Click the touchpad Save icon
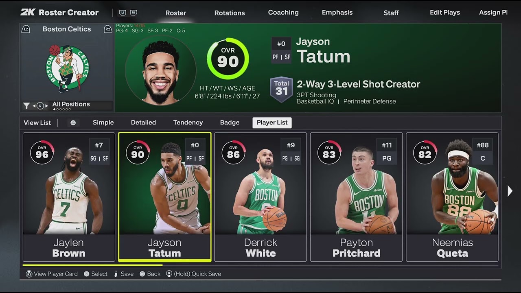Screen dimensions: 521x293 [x=116, y=274]
